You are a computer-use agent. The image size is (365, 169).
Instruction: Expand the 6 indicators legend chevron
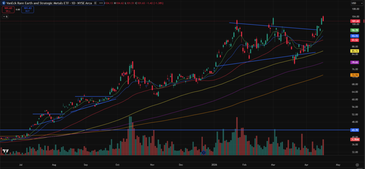click(x=4, y=16)
